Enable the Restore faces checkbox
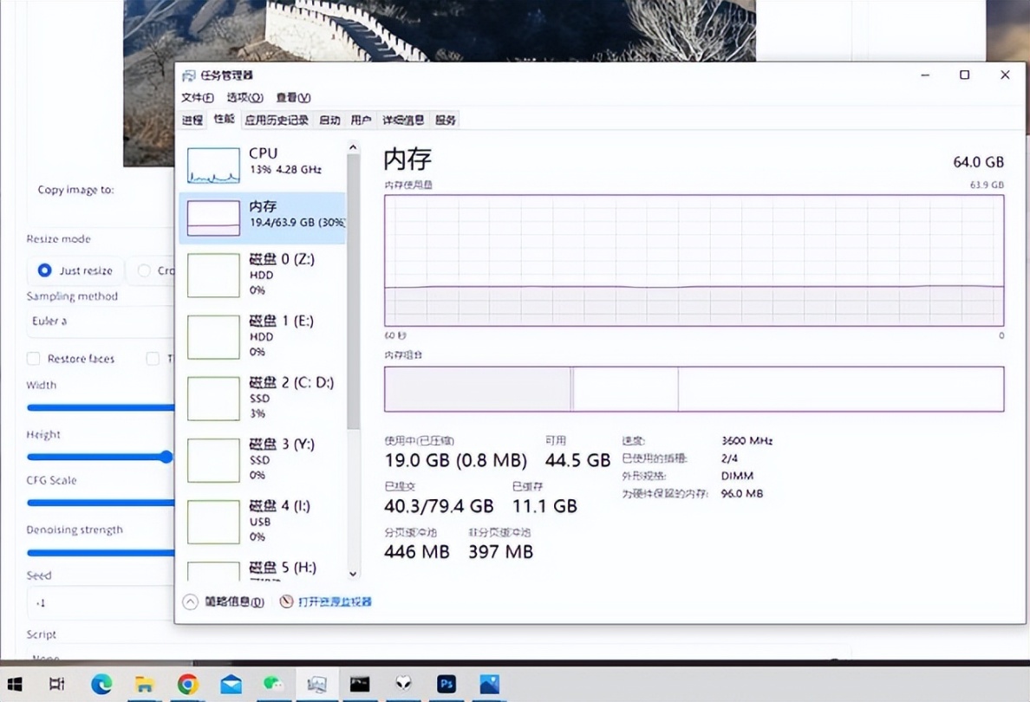 pyautogui.click(x=33, y=359)
